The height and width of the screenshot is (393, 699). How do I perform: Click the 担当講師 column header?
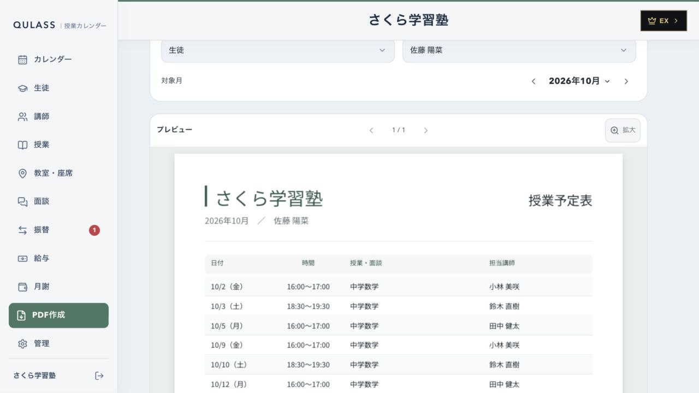coord(502,263)
